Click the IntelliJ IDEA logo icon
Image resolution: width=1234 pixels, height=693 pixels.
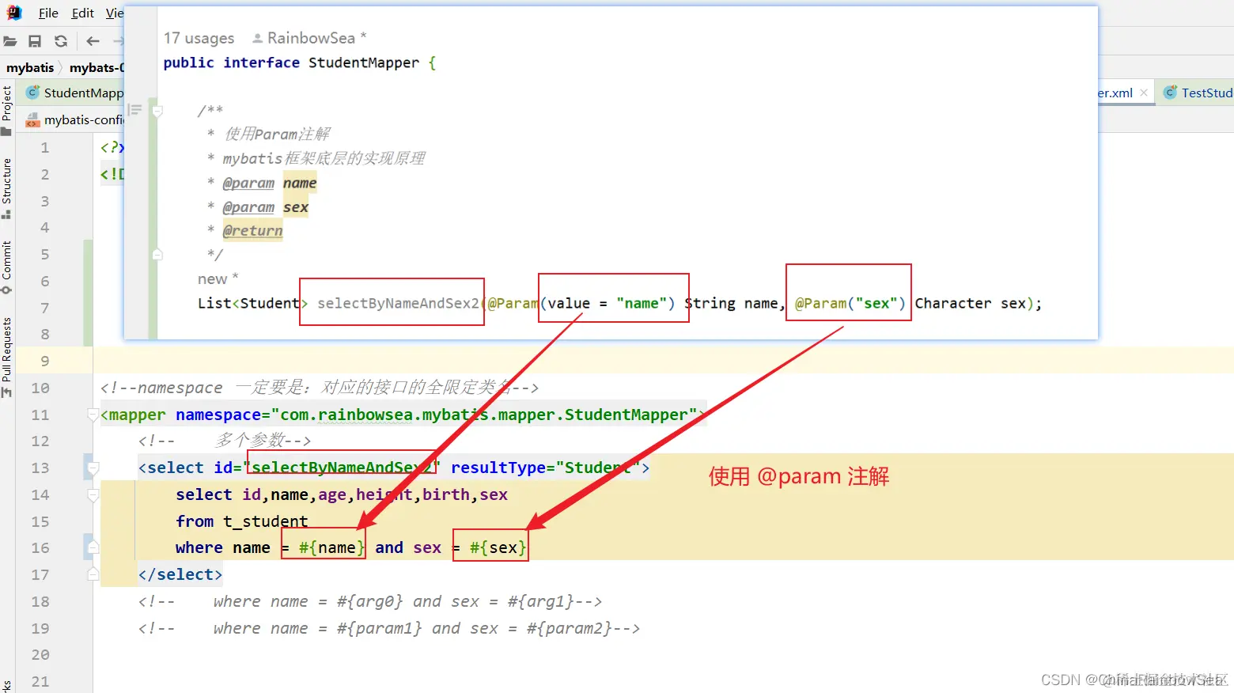click(x=14, y=13)
